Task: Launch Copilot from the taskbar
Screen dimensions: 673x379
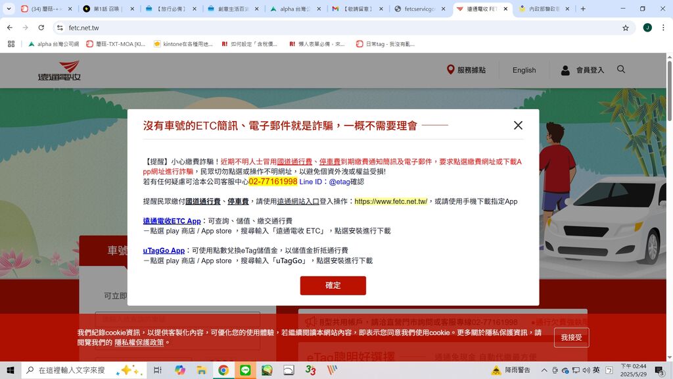Action: 180,370
